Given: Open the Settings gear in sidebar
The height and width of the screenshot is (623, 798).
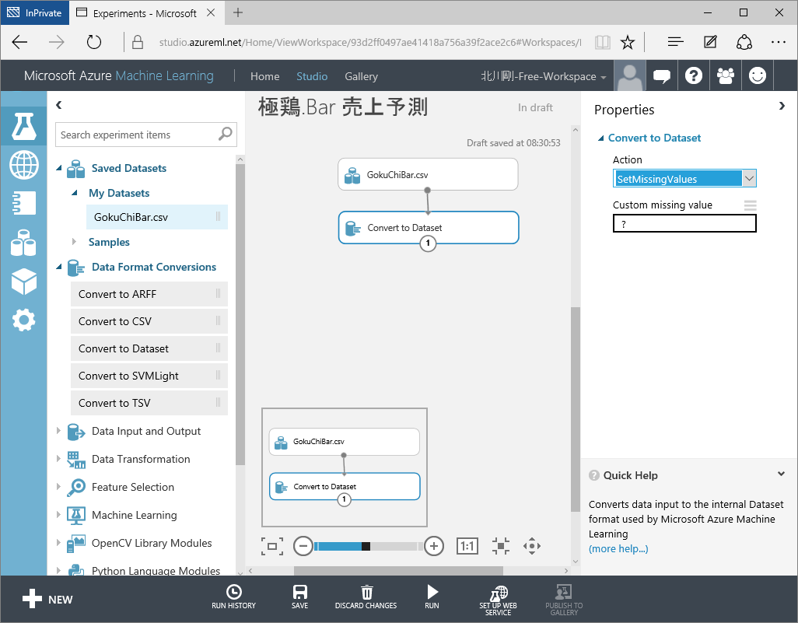Looking at the screenshot, I should tap(24, 320).
